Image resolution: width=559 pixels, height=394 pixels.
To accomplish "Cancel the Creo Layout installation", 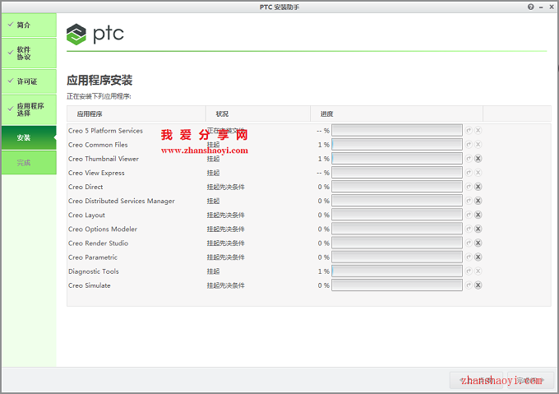I will point(478,215).
